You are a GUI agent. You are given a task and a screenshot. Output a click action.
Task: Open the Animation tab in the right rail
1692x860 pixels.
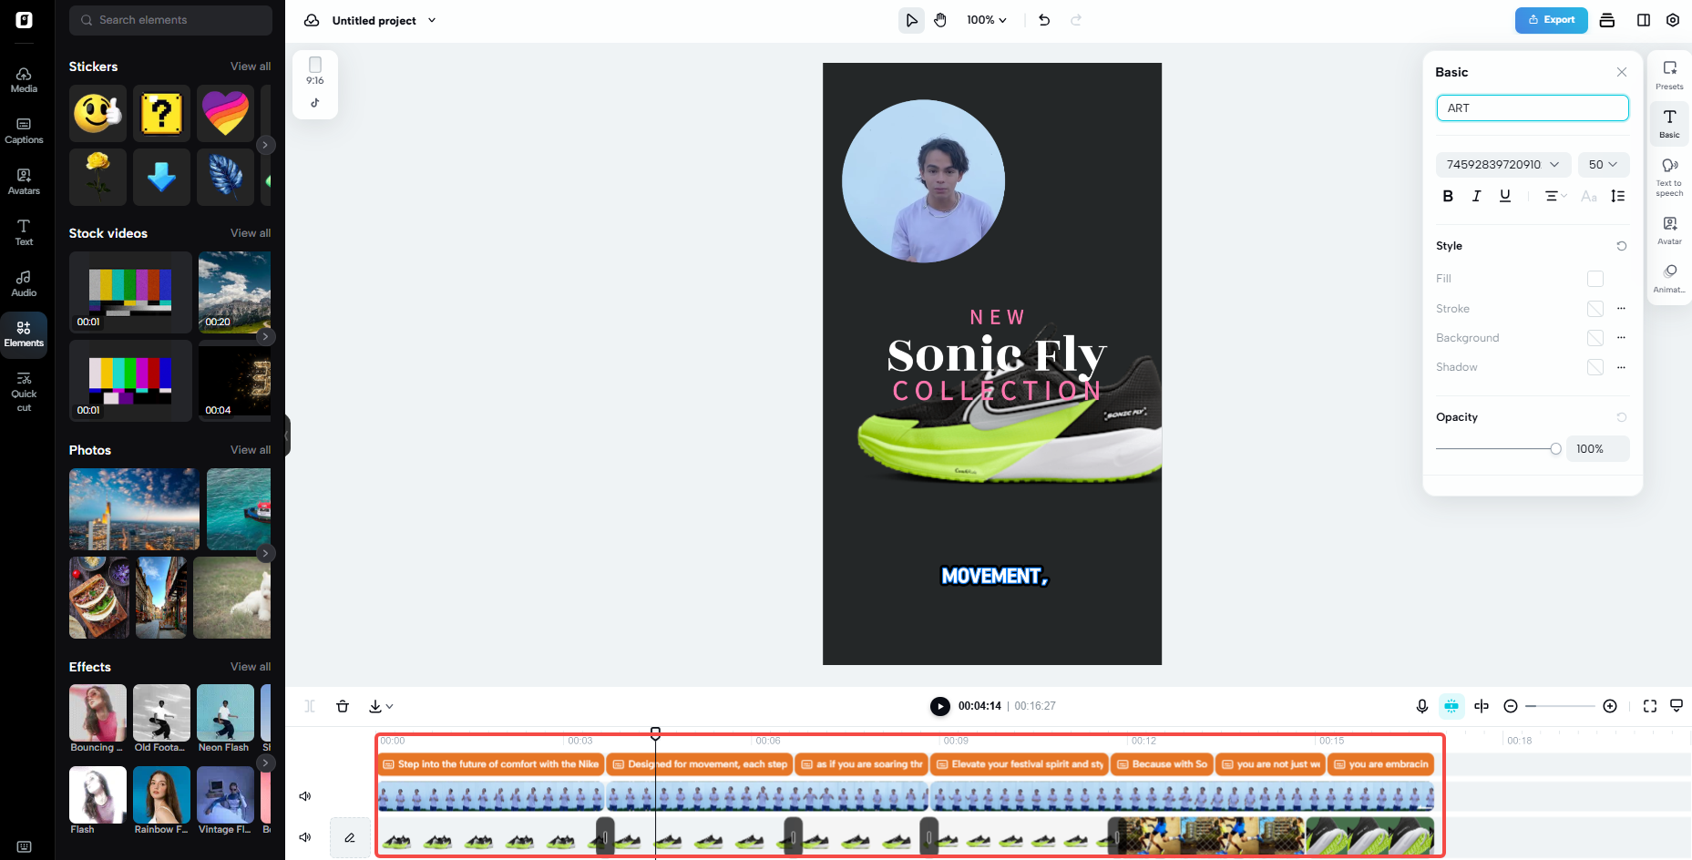(x=1669, y=276)
